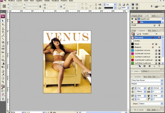Toggle formatting affects text T in Campioni
Image resolution: width=165 pixels, height=113 pixels.
(x=140, y=34)
